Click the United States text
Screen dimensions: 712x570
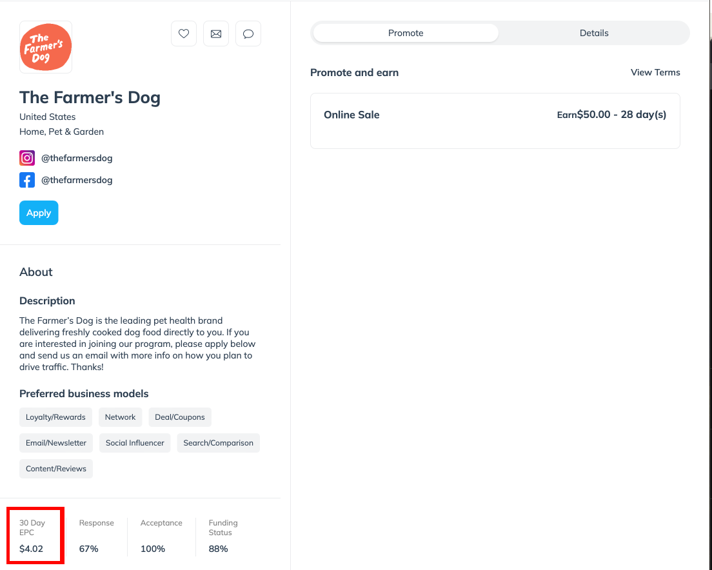click(48, 117)
